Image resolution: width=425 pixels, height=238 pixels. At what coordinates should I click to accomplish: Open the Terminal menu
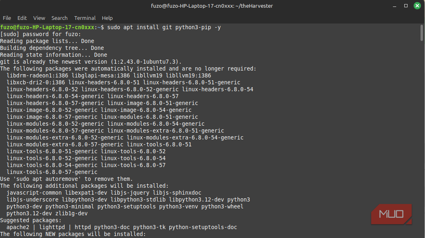tap(85, 18)
